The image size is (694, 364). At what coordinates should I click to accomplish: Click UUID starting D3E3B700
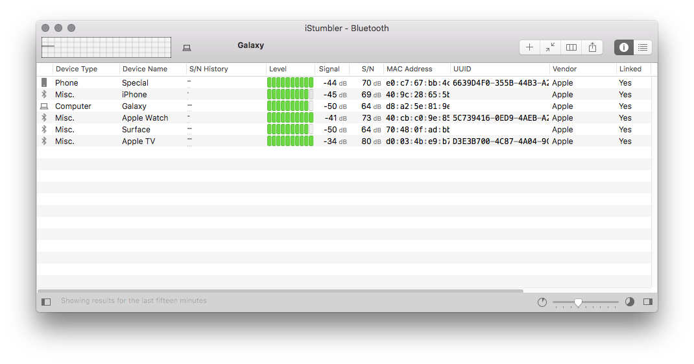pyautogui.click(x=501, y=141)
